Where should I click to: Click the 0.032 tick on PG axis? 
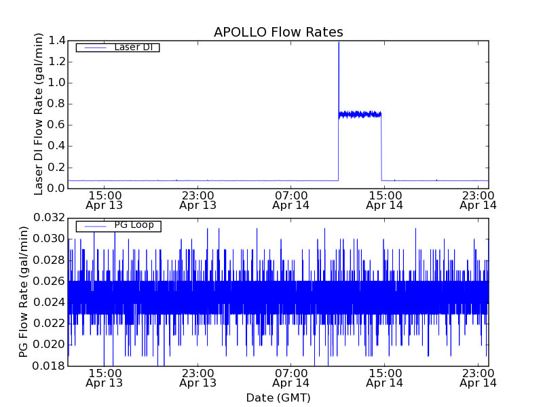pos(52,218)
